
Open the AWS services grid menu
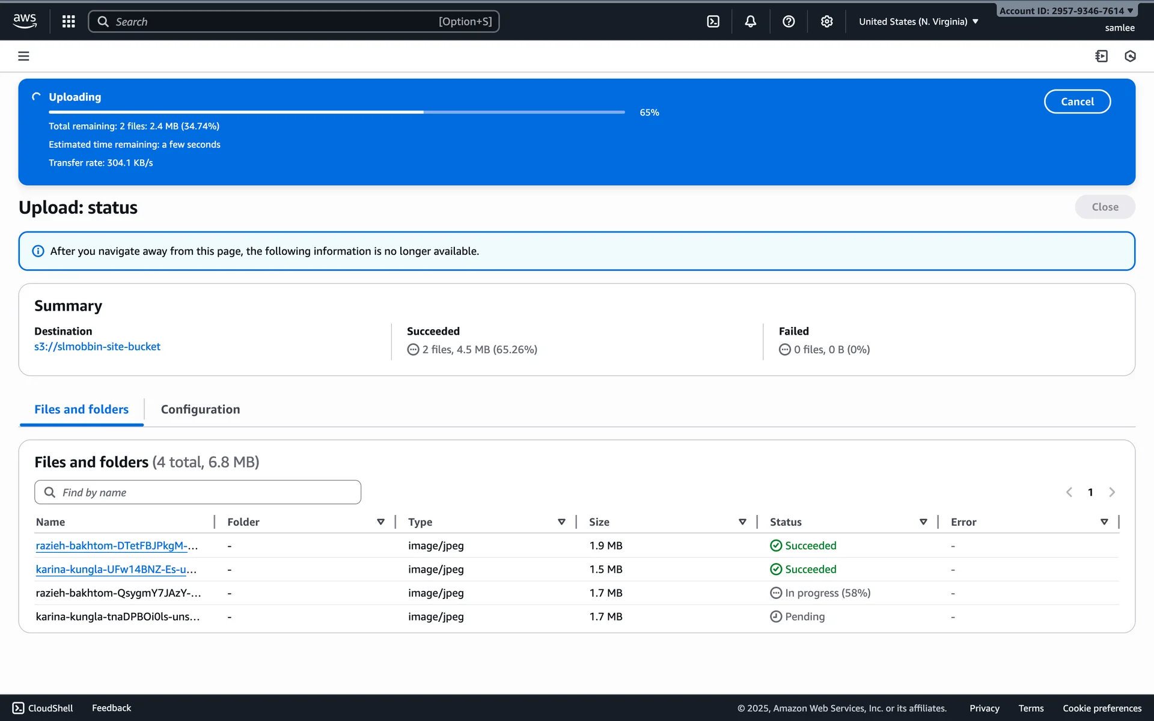tap(69, 22)
